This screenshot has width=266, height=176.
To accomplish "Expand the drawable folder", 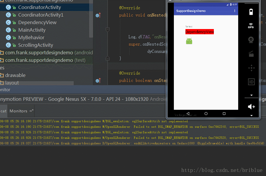I will point(15,75).
